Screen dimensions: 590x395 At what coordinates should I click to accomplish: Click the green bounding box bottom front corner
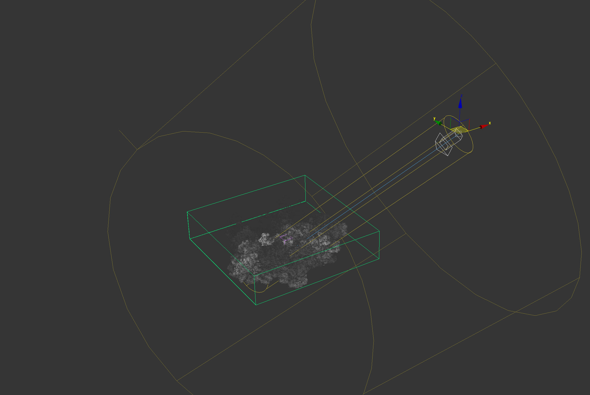coord(256,305)
